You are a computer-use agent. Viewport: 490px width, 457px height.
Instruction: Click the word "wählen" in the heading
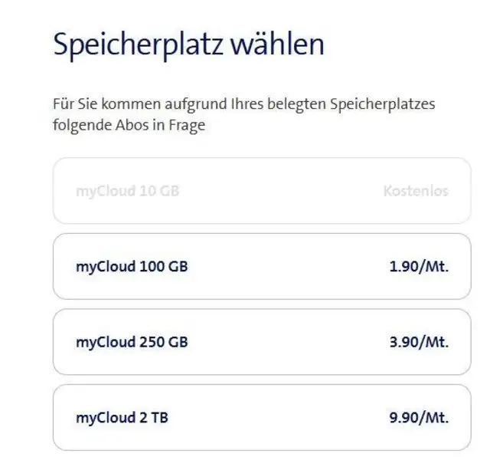pyautogui.click(x=284, y=44)
